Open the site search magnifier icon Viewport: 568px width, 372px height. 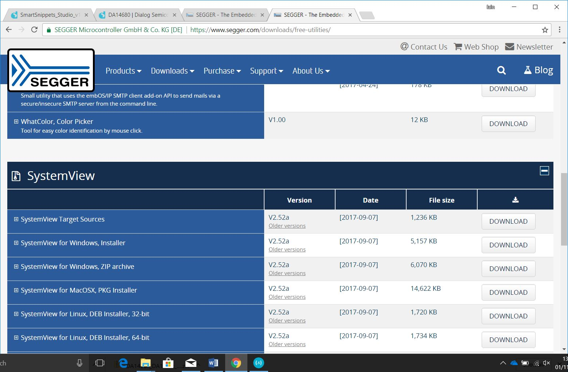(x=501, y=70)
